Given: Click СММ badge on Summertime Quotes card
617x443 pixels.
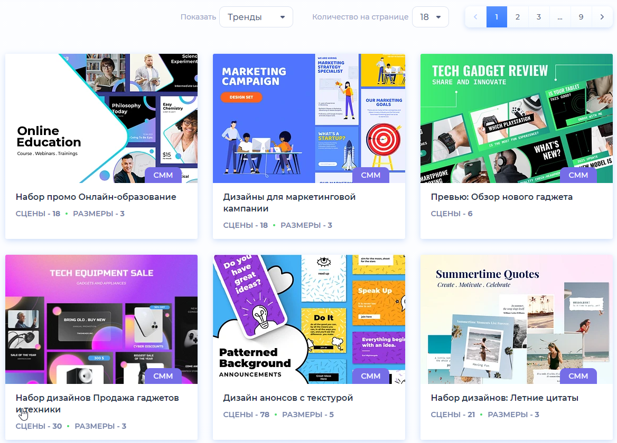Looking at the screenshot, I should (578, 376).
